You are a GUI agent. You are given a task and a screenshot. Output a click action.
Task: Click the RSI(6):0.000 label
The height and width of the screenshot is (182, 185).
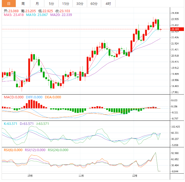coord(13,150)
